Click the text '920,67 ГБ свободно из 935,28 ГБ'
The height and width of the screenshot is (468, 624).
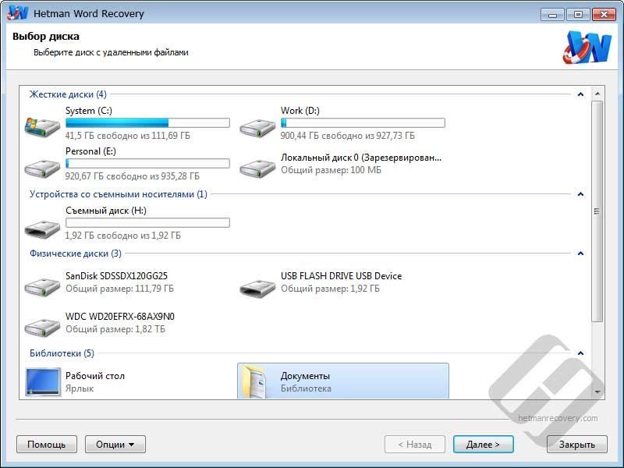tap(133, 176)
